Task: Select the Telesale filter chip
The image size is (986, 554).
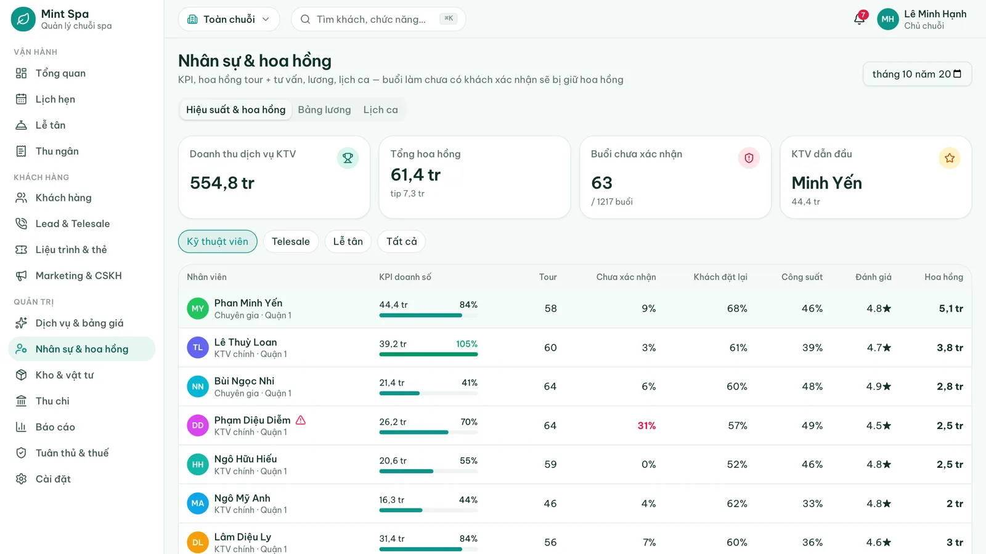Action: [291, 241]
